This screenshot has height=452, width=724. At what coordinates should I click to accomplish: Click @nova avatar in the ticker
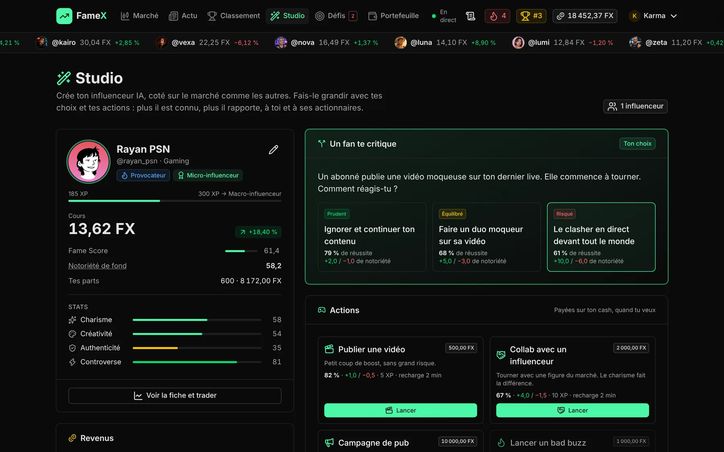click(x=281, y=43)
